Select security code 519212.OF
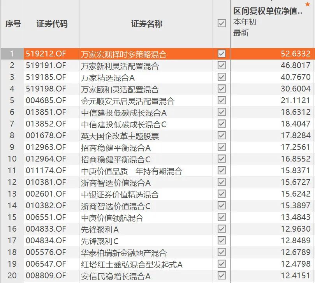Image resolution: width=315 pixels, height=283 pixels. coord(46,54)
